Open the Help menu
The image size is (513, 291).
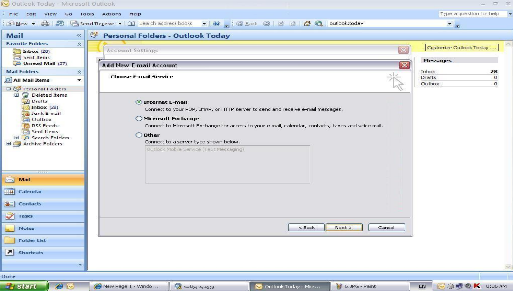pyautogui.click(x=135, y=14)
